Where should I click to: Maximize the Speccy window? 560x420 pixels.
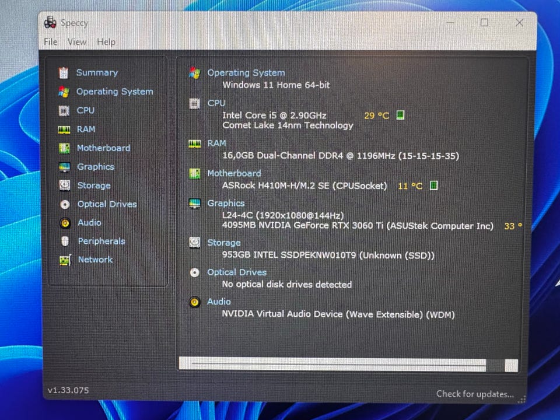coord(484,23)
